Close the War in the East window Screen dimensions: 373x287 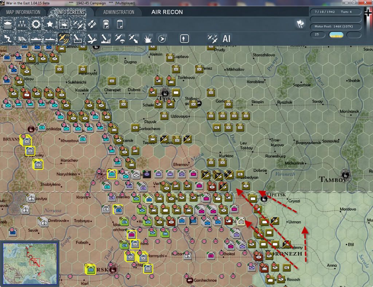tap(365, 3)
